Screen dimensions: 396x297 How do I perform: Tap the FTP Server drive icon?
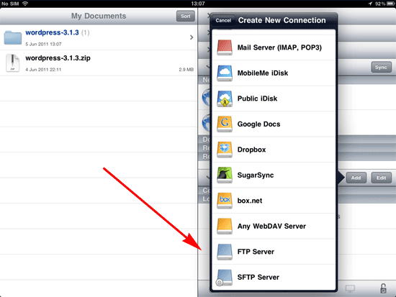point(225,252)
